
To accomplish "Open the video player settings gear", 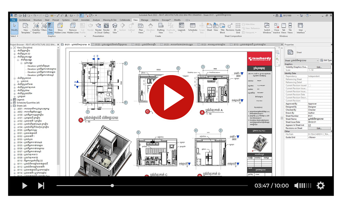I will (x=321, y=185).
